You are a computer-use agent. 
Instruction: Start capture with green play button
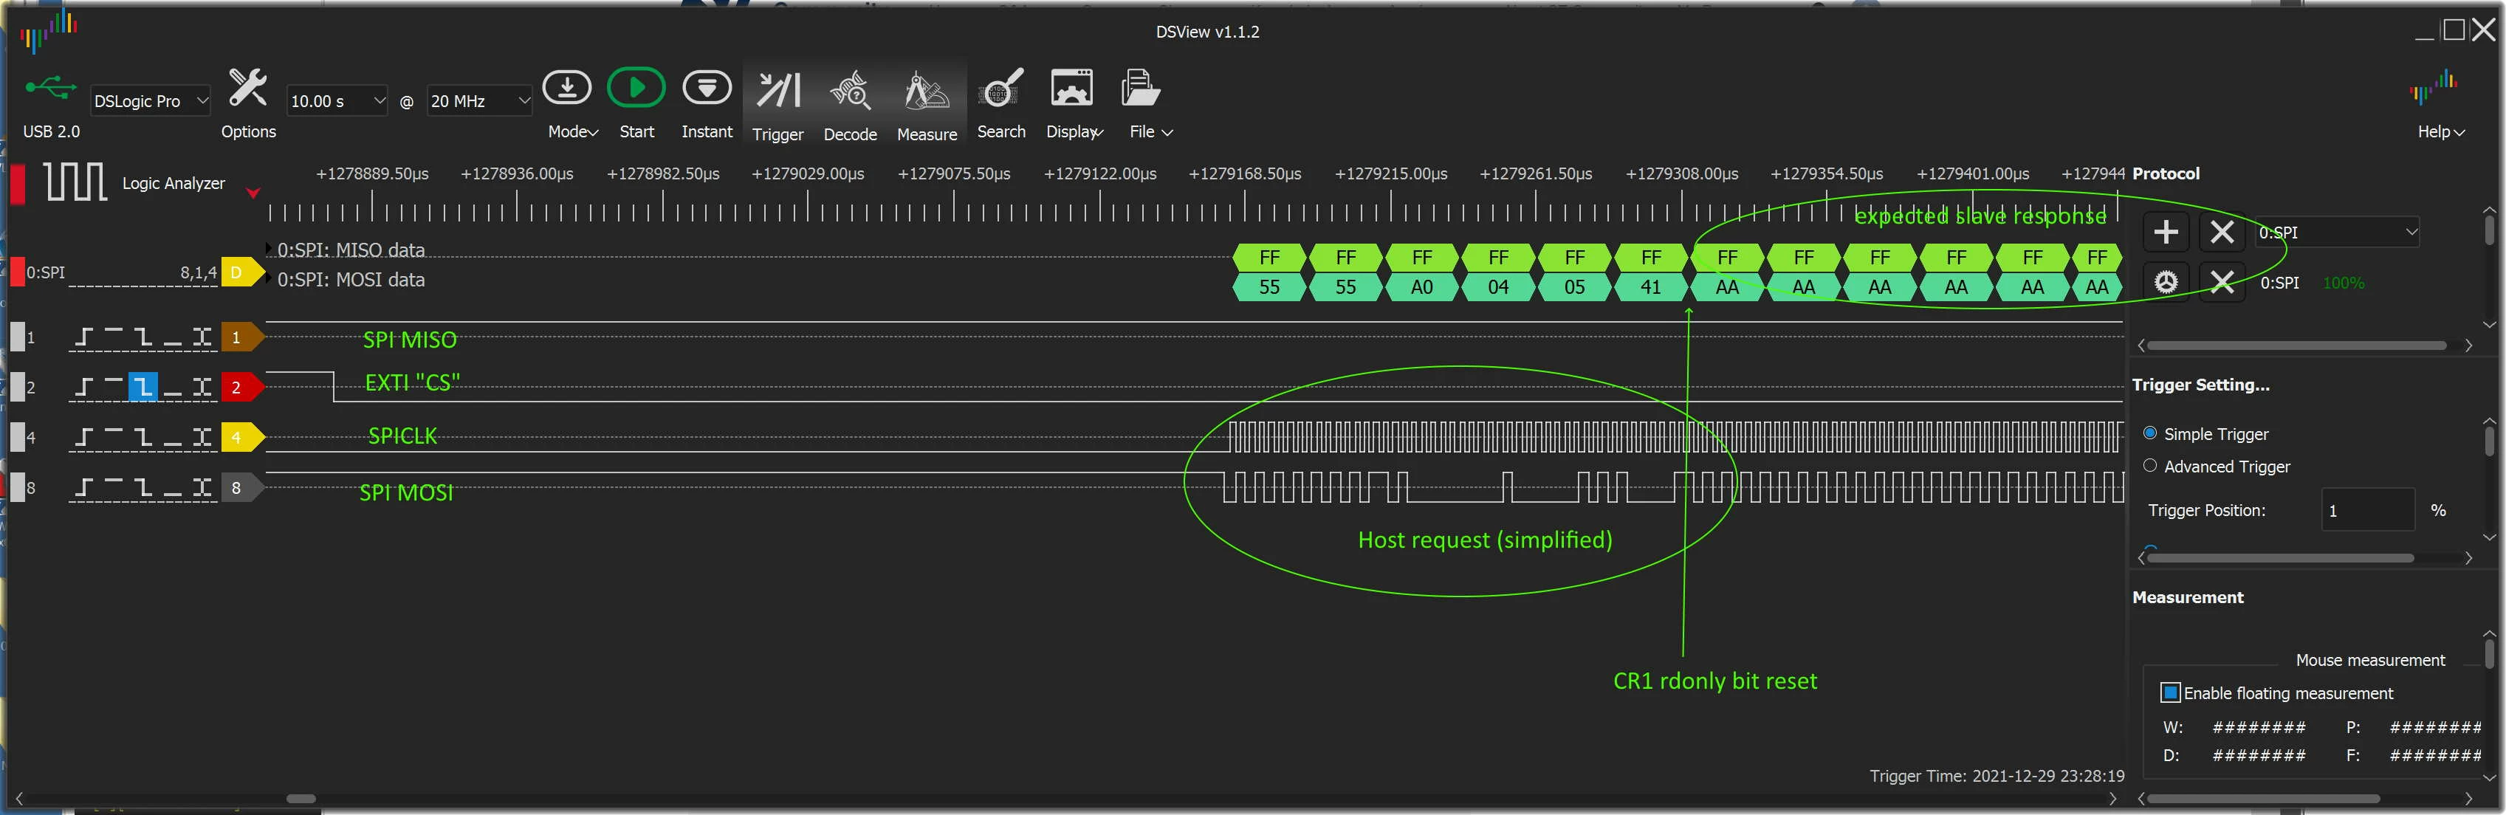636,89
